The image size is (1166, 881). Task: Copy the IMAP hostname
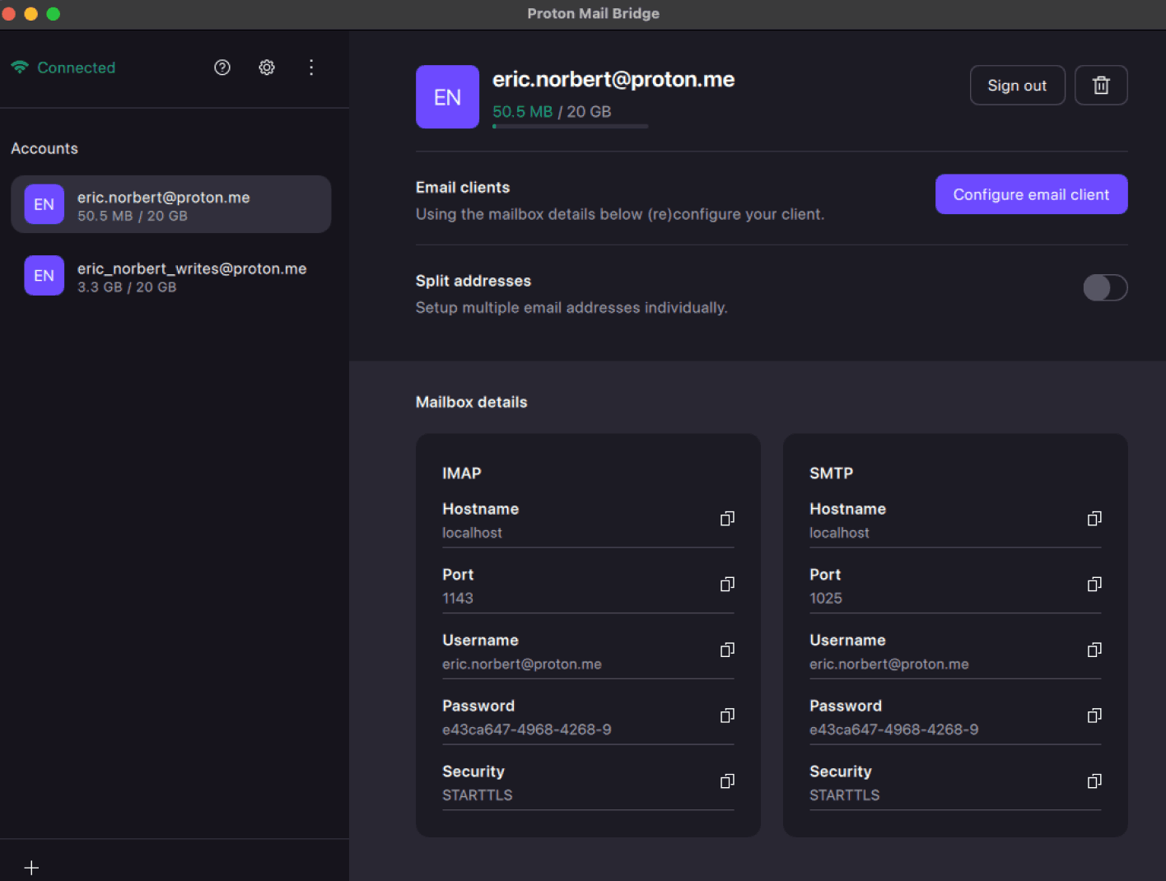pos(727,519)
